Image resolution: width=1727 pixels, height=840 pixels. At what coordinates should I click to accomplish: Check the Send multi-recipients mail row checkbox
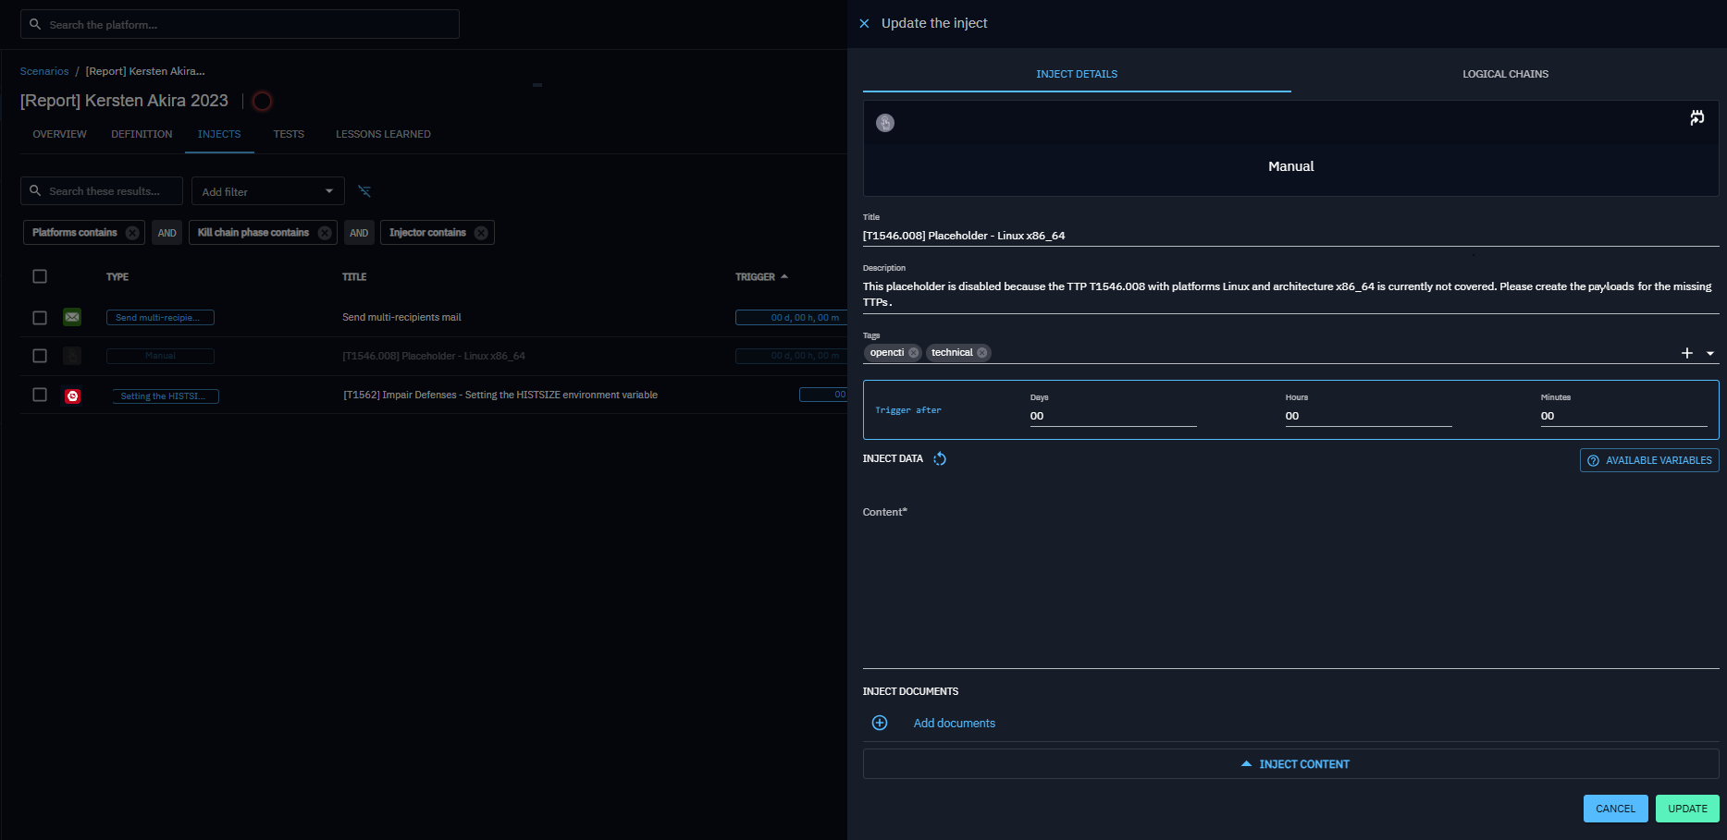coord(40,318)
